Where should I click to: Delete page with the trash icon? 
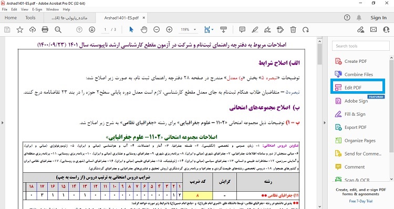(x=293, y=29)
